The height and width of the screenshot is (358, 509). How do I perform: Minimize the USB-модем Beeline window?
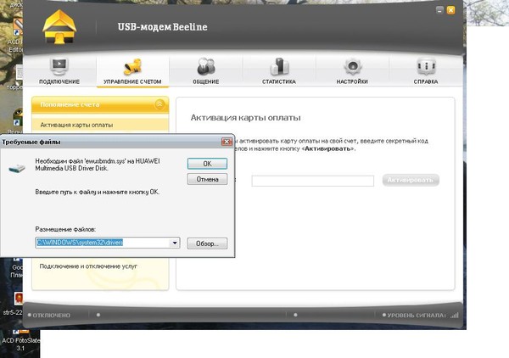tap(439, 10)
